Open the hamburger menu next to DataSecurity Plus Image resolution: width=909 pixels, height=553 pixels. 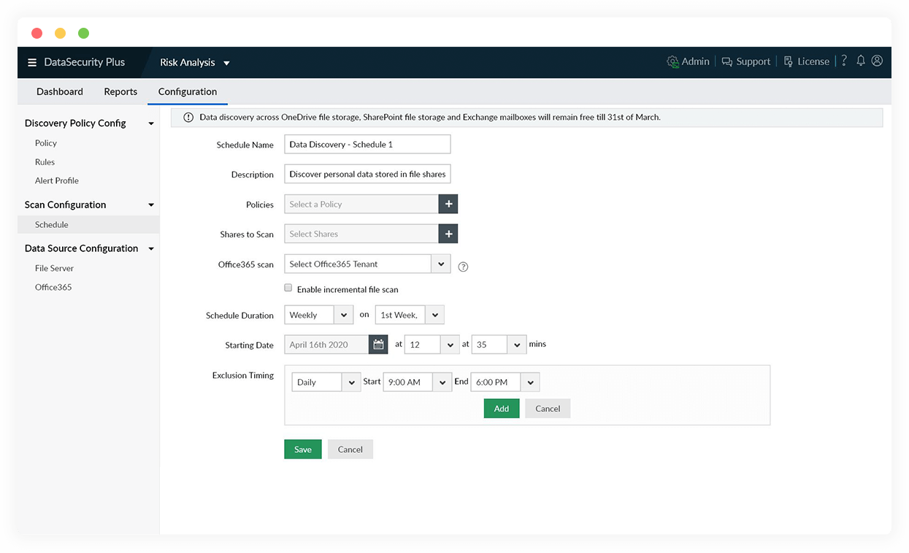pos(32,63)
